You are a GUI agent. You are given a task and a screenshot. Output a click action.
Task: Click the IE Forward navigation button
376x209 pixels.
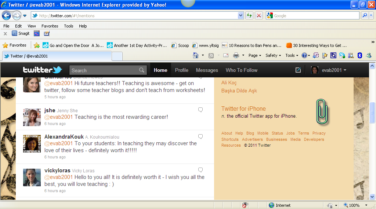pyautogui.click(x=17, y=16)
